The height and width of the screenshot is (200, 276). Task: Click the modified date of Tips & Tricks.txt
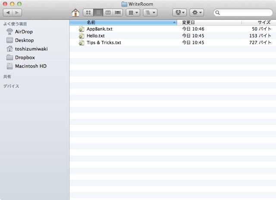click(x=193, y=43)
